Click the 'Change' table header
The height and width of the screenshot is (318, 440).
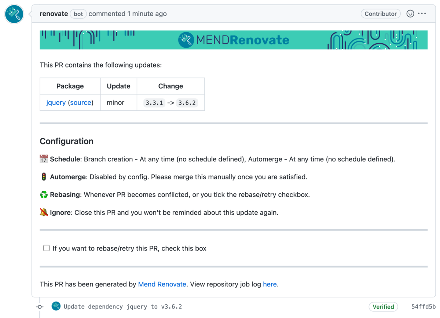(170, 86)
